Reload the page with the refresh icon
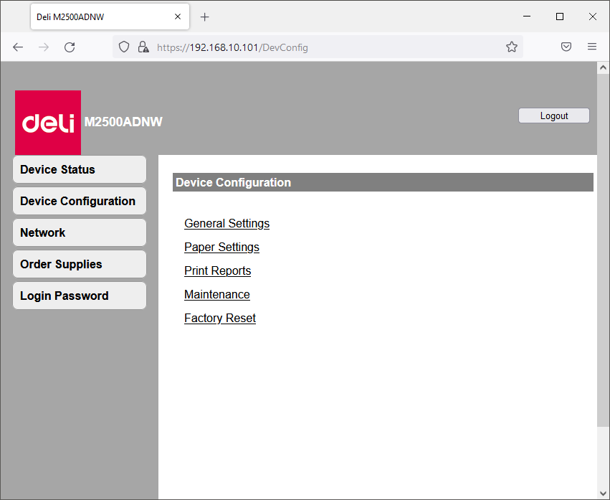The width and height of the screenshot is (610, 500). coord(70,47)
